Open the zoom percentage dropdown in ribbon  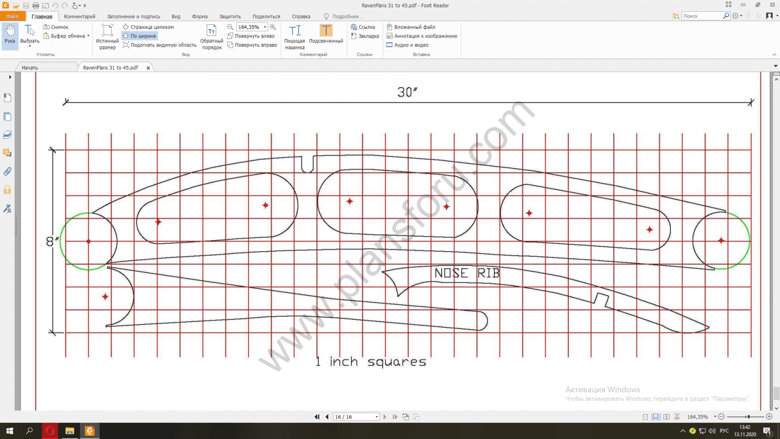[265, 27]
